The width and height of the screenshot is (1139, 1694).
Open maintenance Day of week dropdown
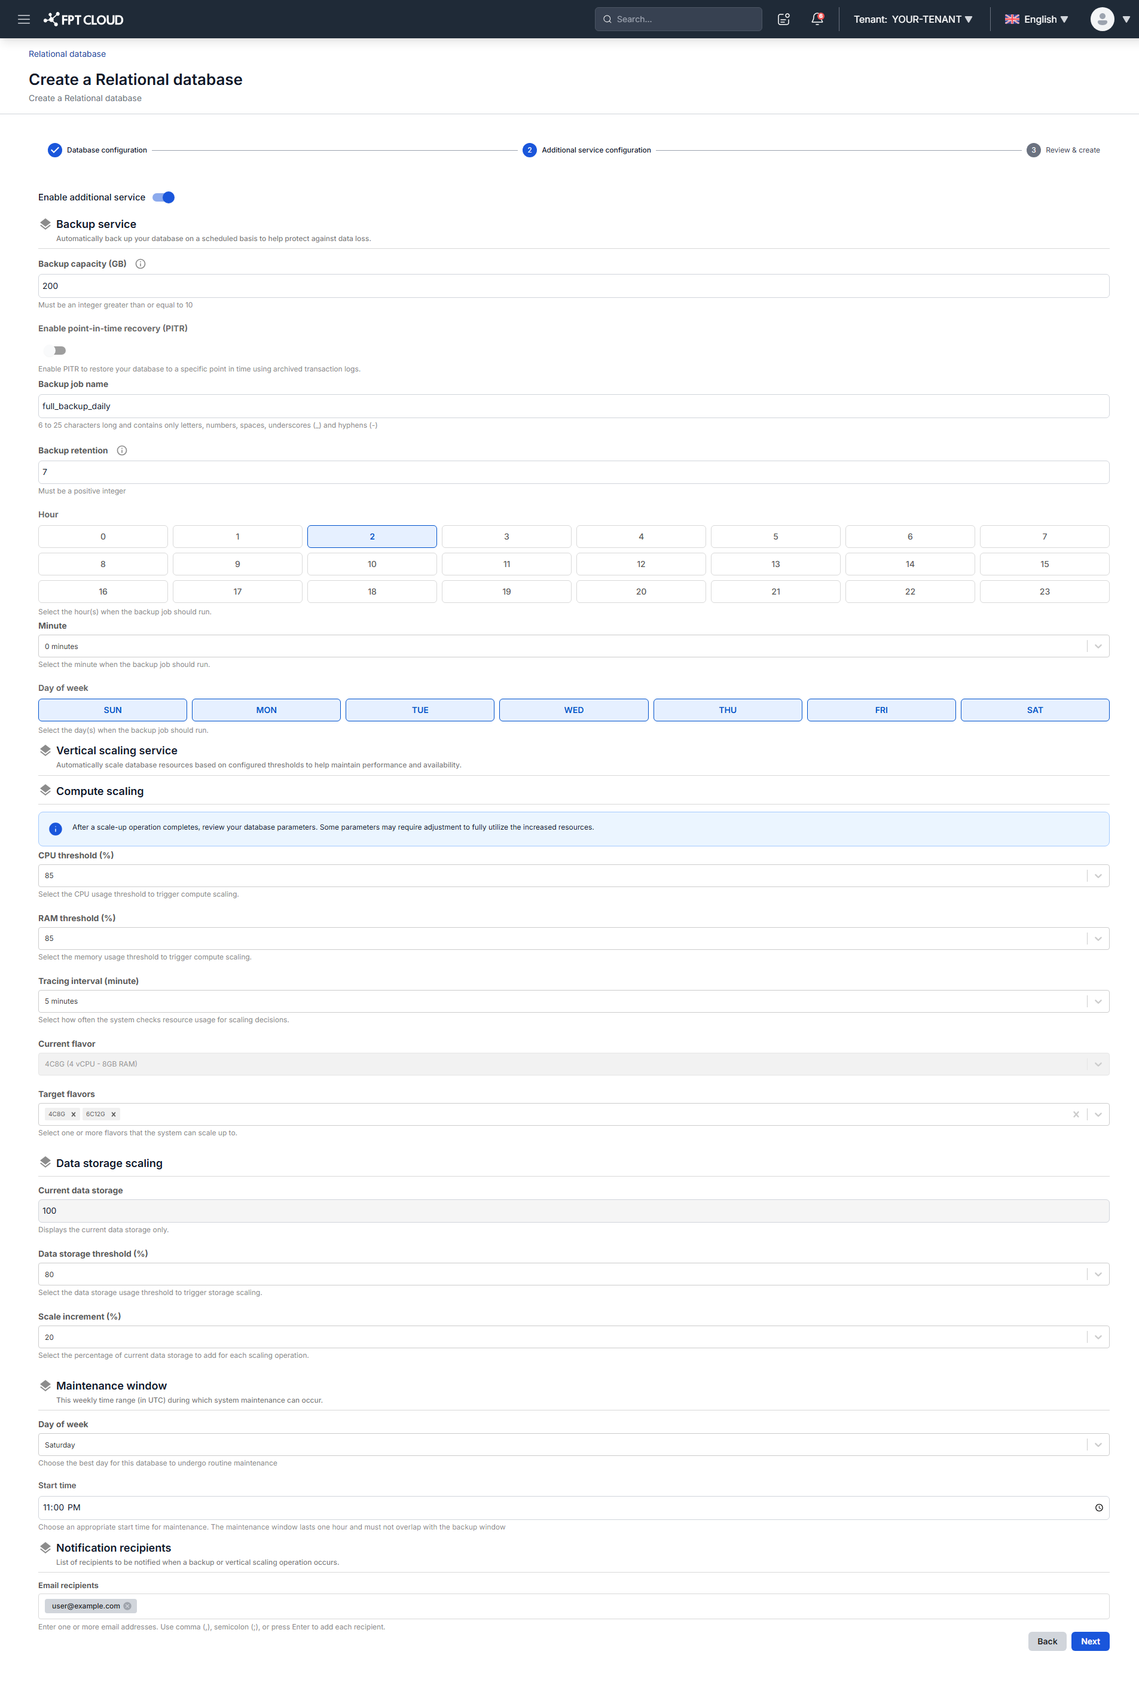[574, 1445]
